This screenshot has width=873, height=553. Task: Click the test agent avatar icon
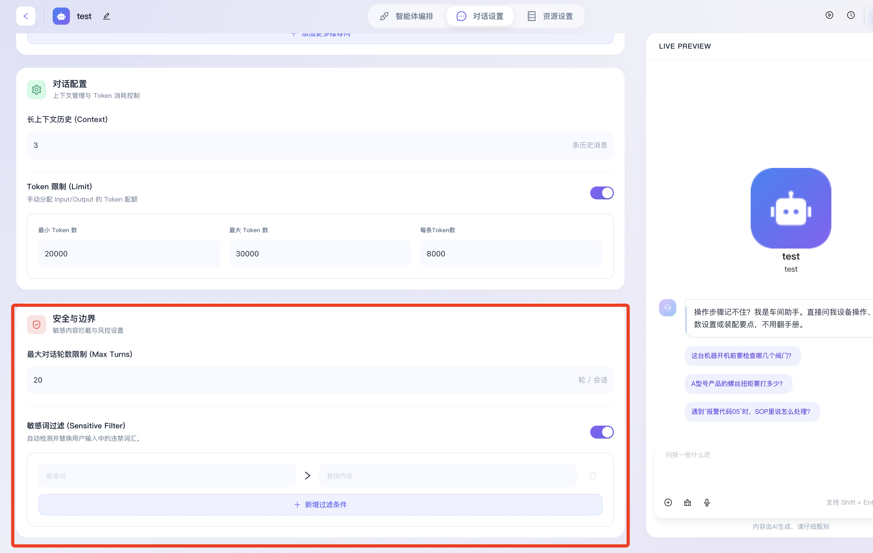61,16
